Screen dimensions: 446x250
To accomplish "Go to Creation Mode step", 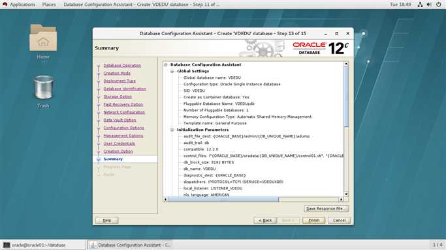I will tap(117, 73).
